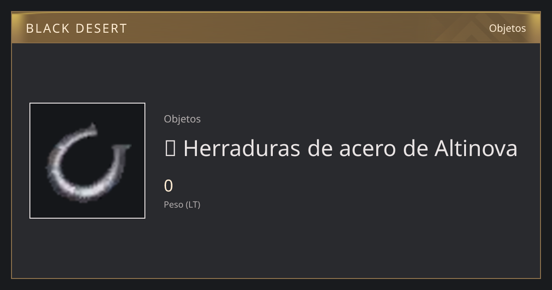Select the weight value 0

pyautogui.click(x=168, y=186)
